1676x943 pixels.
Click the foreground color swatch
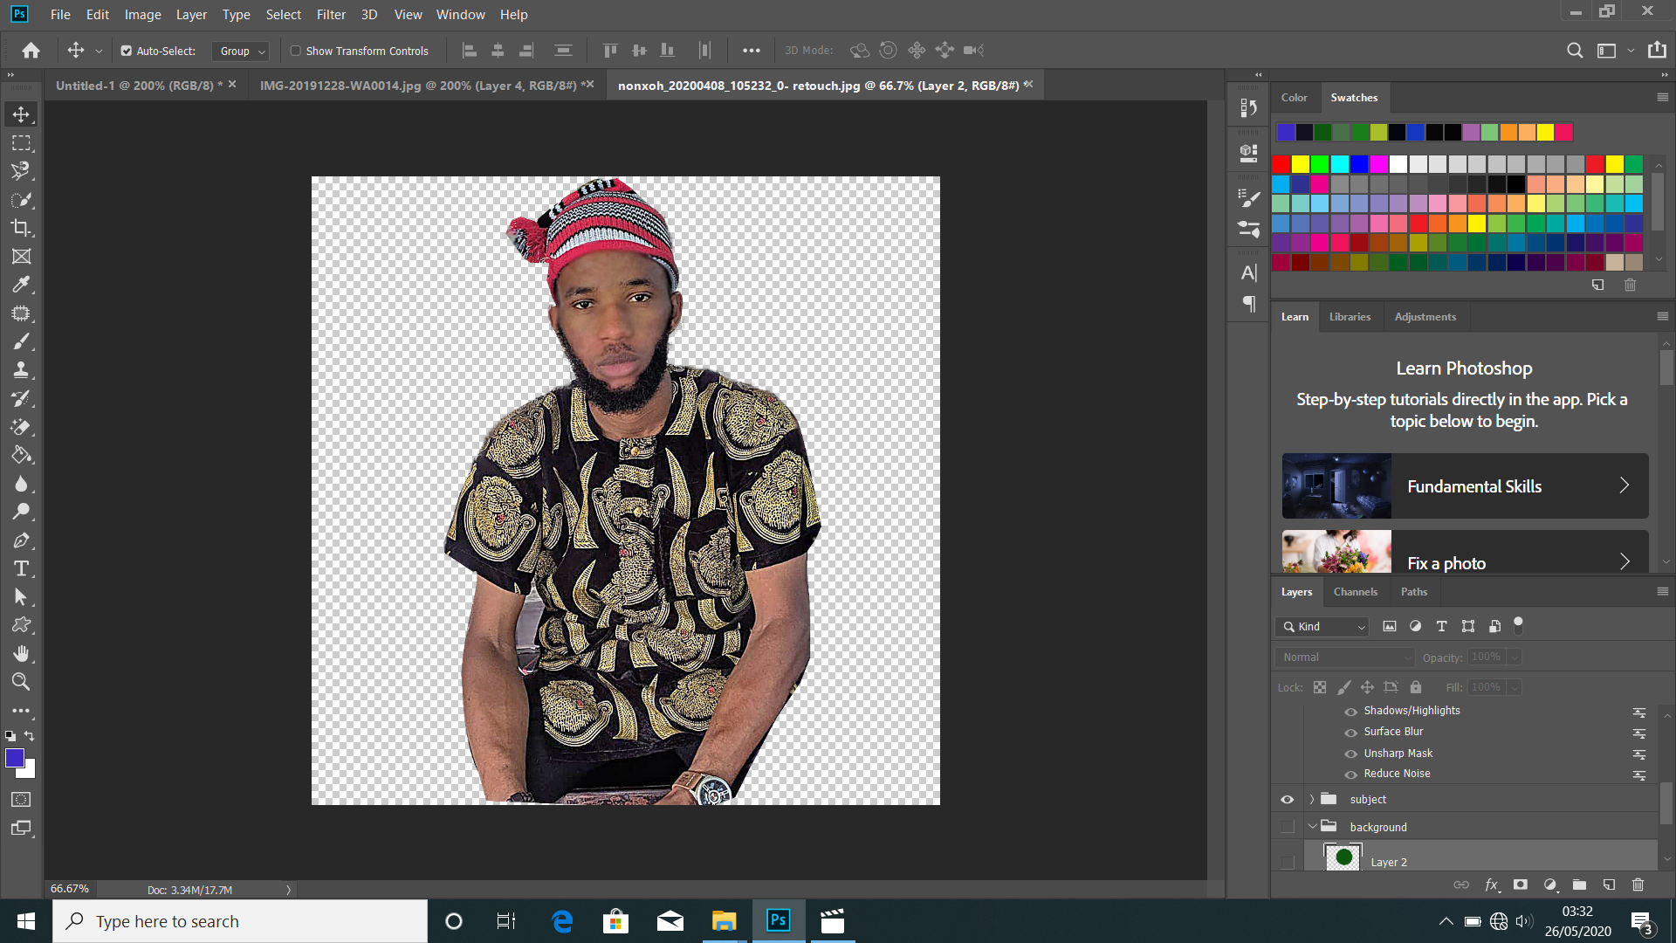click(15, 758)
